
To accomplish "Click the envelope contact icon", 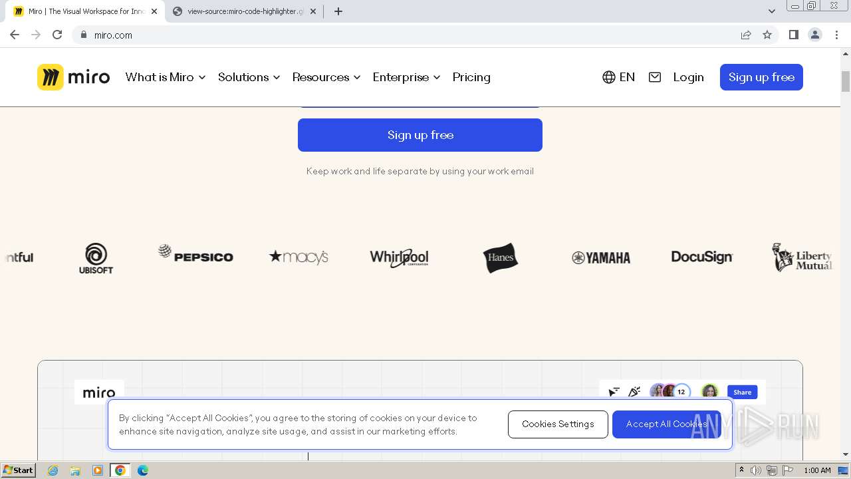I will (x=655, y=77).
